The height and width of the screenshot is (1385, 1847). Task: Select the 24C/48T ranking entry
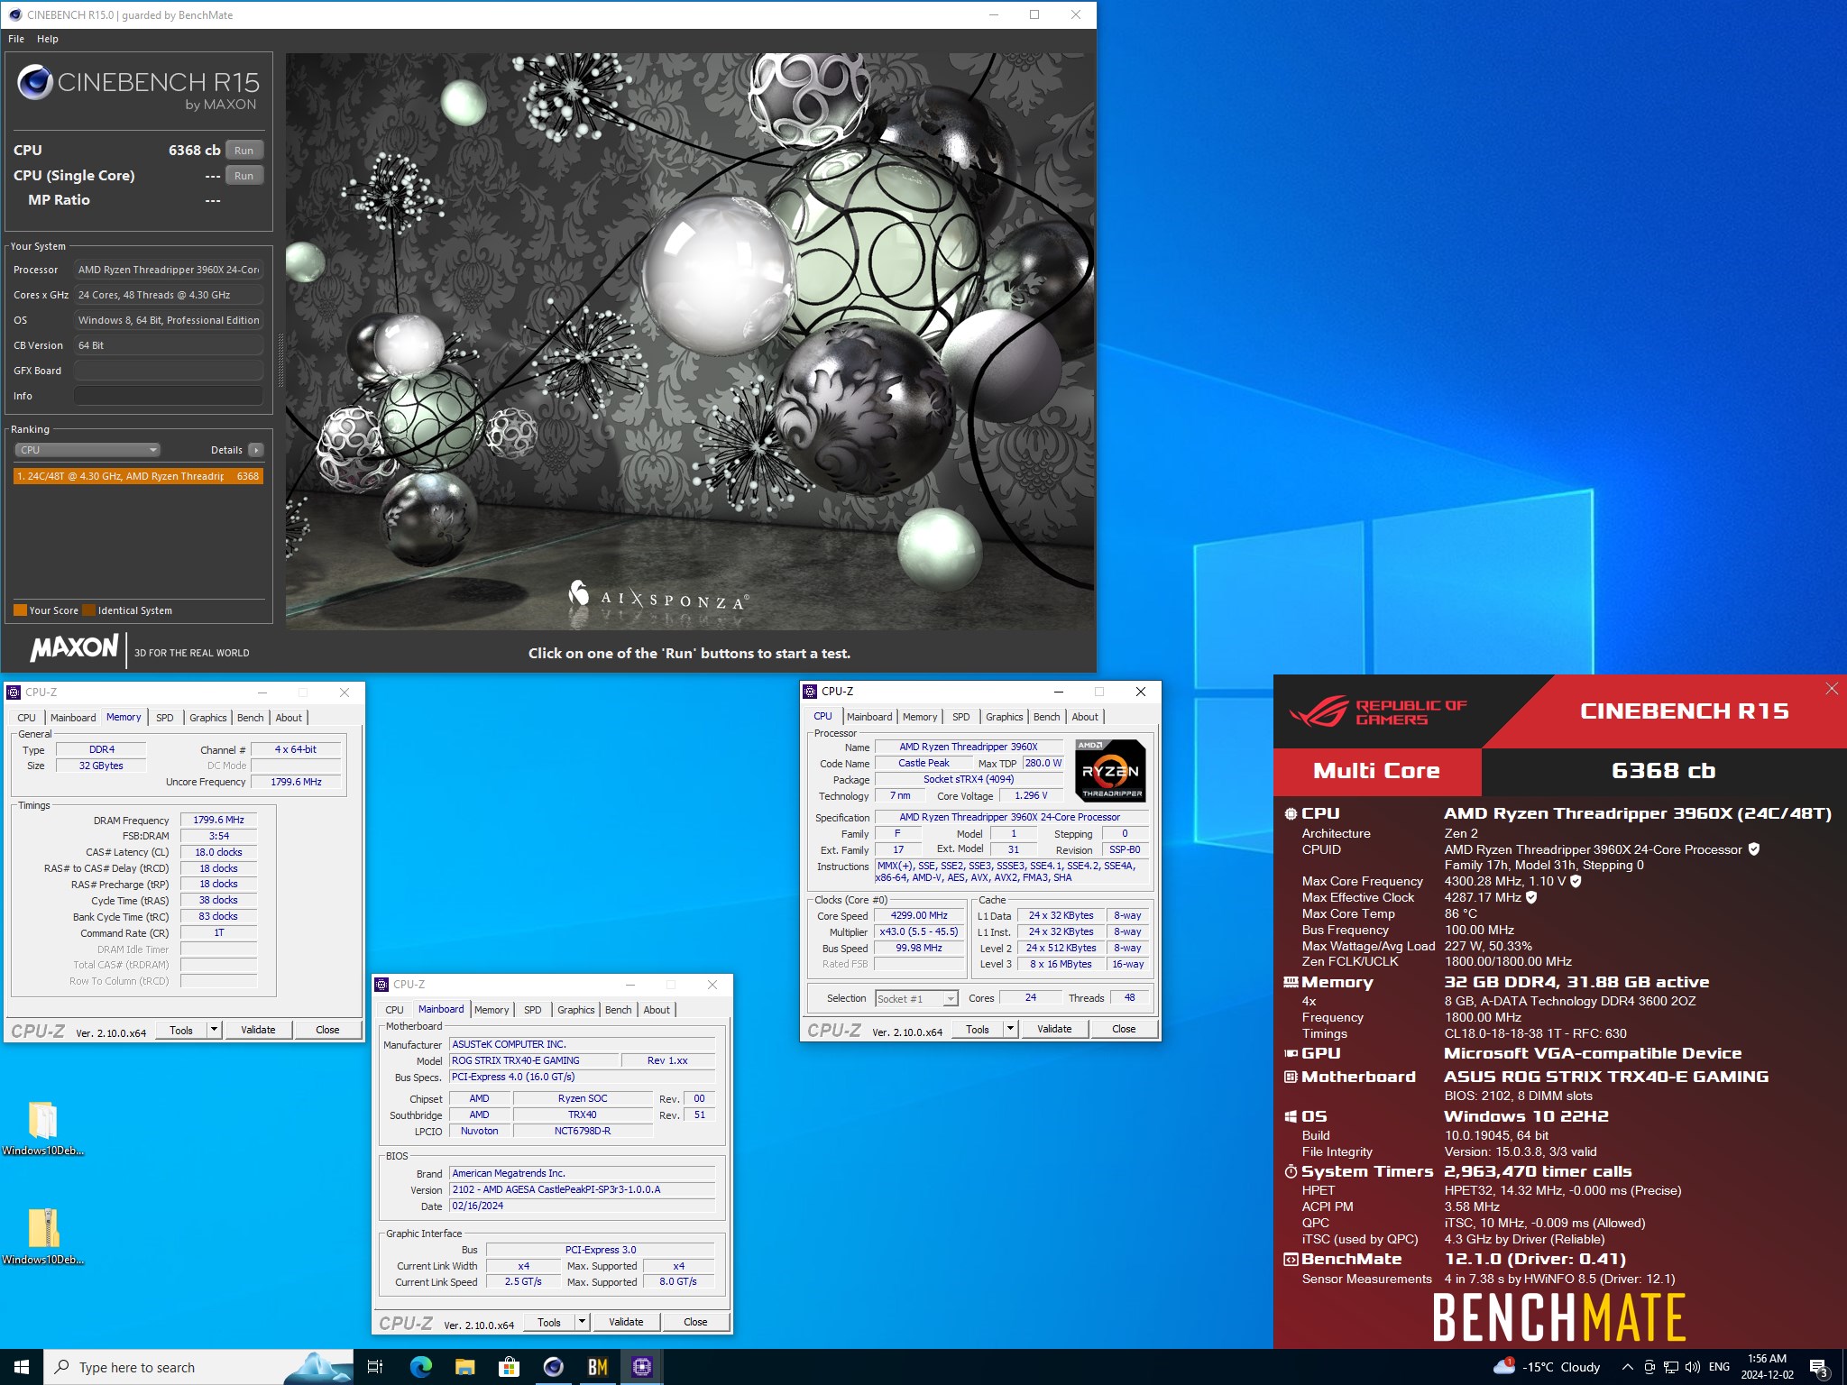pyautogui.click(x=138, y=476)
